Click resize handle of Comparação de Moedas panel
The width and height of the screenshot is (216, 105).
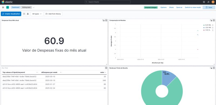[x=214, y=64]
